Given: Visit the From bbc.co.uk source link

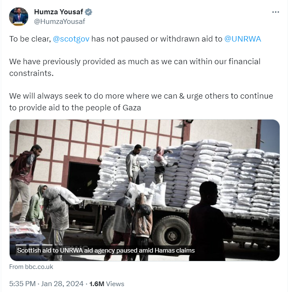Looking at the screenshot, I should (x=31, y=267).
